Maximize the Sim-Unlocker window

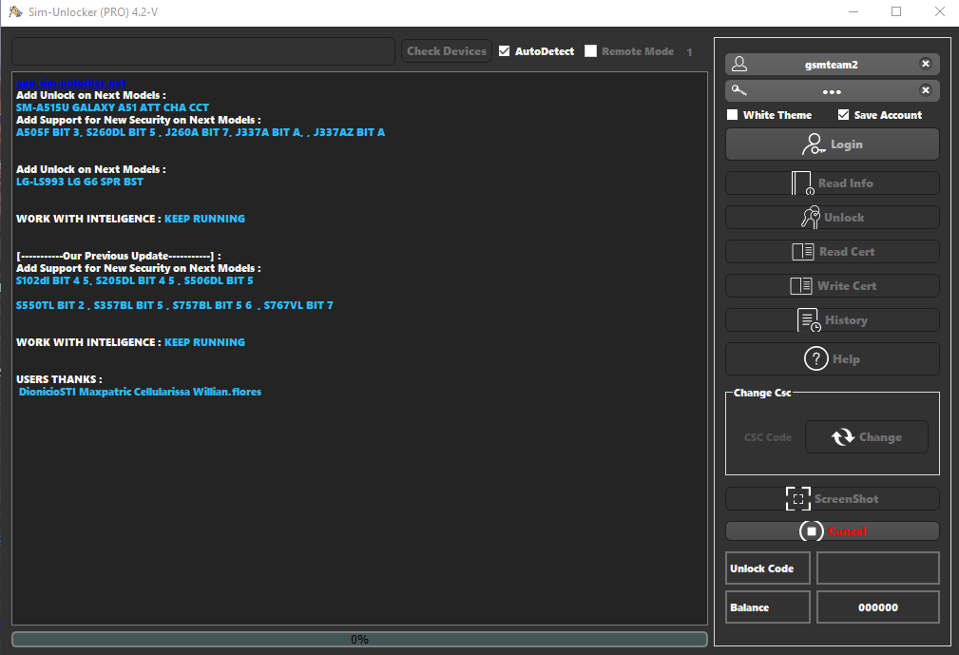click(896, 11)
